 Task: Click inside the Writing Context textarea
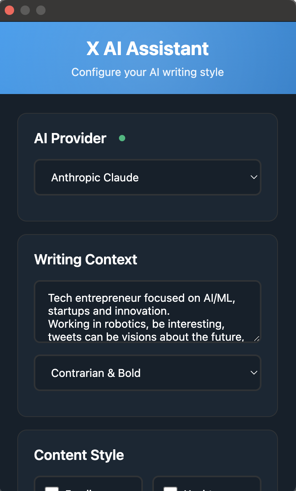click(x=148, y=311)
